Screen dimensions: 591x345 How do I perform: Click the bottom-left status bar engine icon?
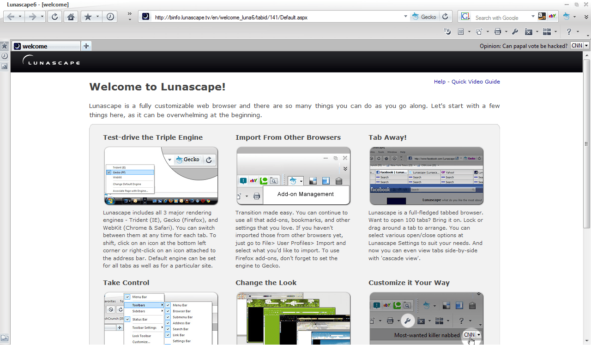click(4, 339)
